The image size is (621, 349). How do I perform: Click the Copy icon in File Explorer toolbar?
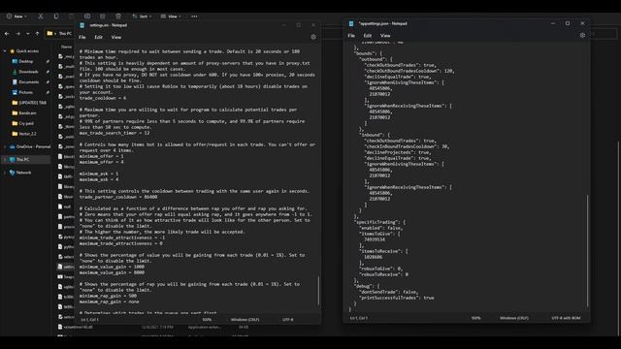click(56, 16)
